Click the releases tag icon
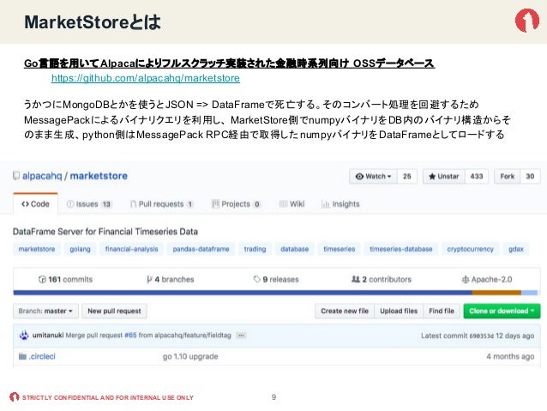The height and width of the screenshot is (411, 547). (257, 280)
